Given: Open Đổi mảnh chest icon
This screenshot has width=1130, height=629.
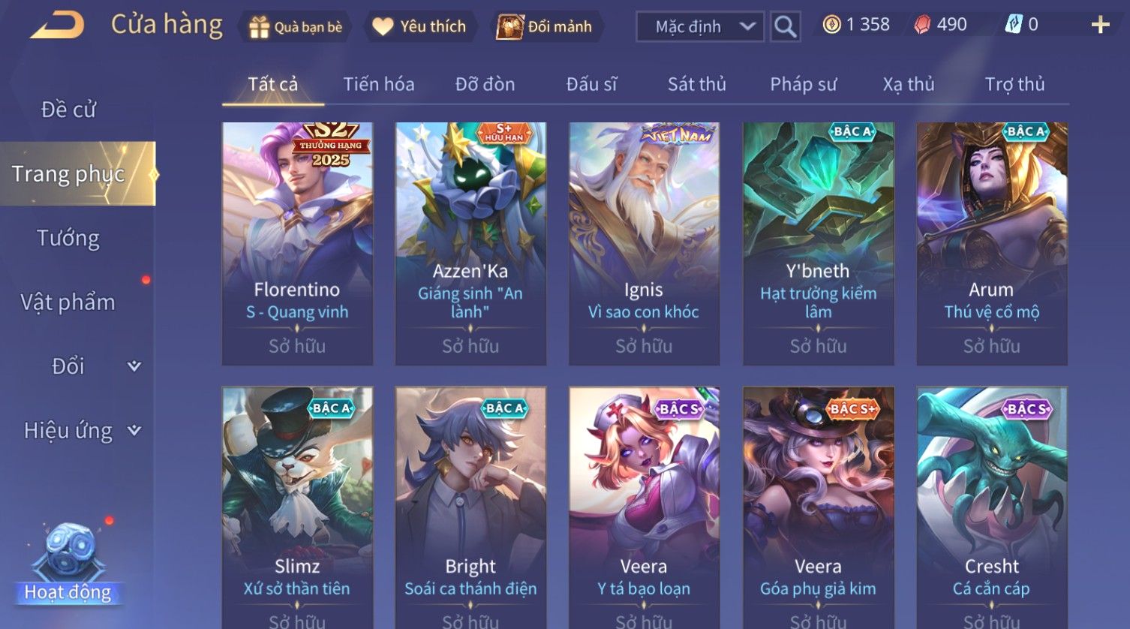Looking at the screenshot, I should pos(509,27).
